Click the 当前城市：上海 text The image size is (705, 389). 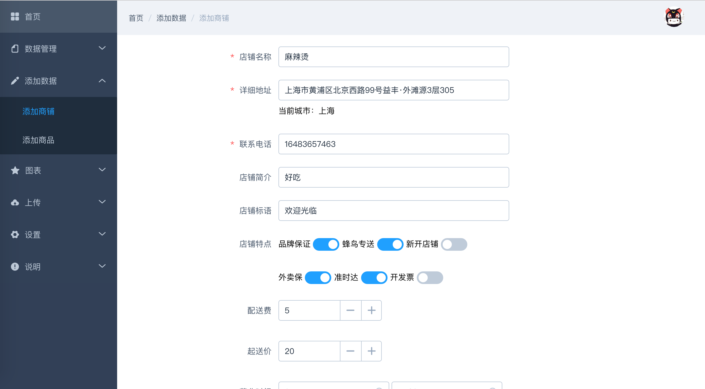click(307, 111)
